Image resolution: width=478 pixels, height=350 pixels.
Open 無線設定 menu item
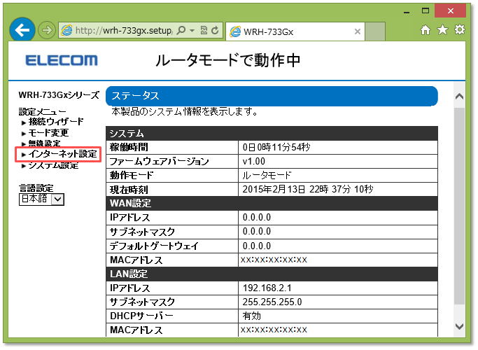[45, 143]
